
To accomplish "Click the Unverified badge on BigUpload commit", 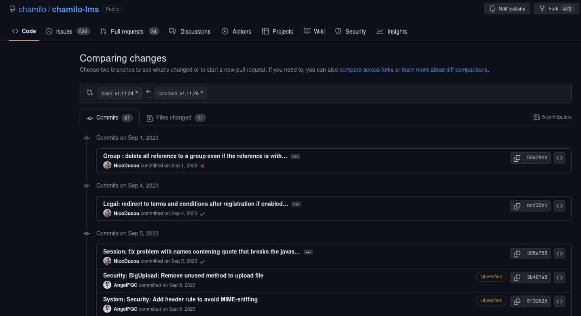I will (491, 277).
